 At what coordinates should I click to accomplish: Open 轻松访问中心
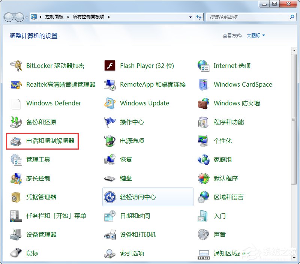pos(139,197)
